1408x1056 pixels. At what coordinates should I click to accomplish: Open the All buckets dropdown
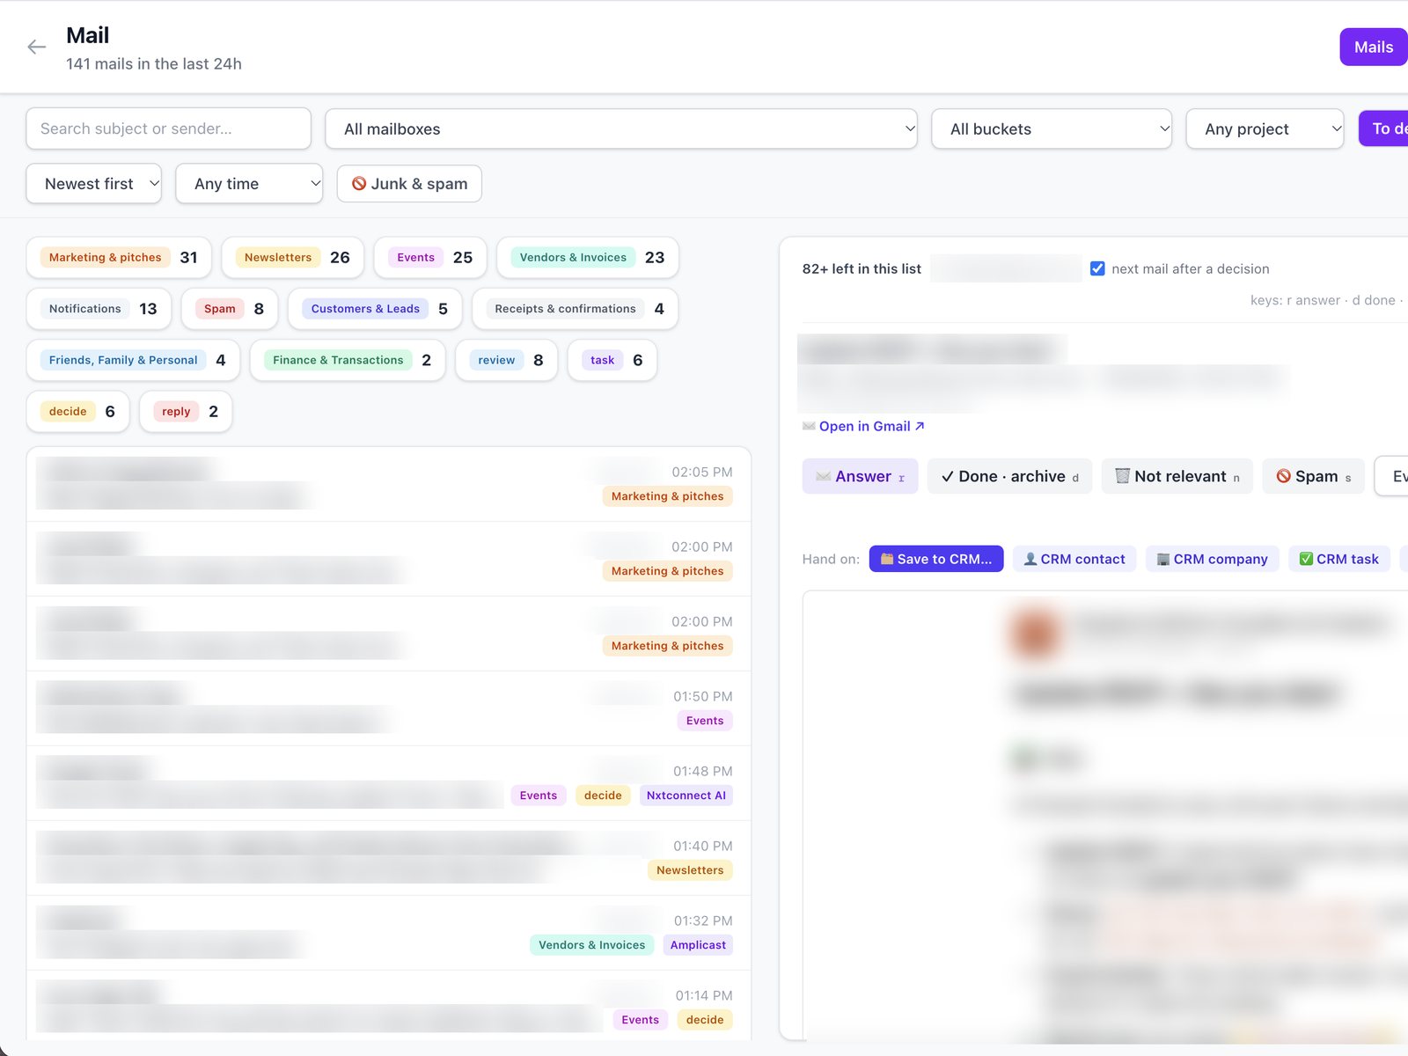tap(1052, 129)
